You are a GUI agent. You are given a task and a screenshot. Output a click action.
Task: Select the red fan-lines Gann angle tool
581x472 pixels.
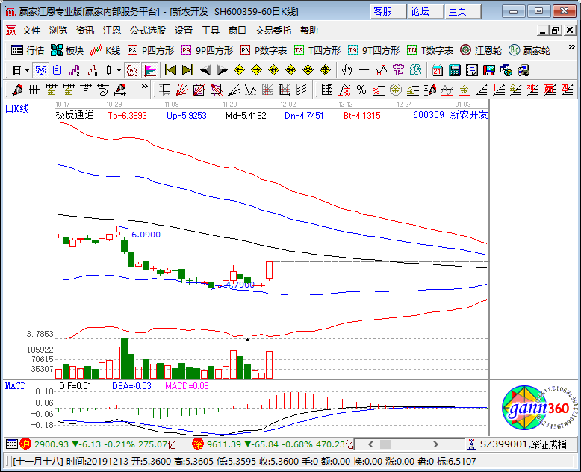pyautogui.click(x=182, y=90)
